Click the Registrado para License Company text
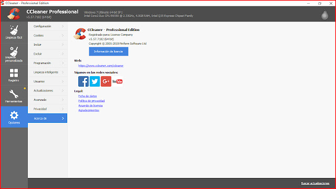 coord(111,35)
